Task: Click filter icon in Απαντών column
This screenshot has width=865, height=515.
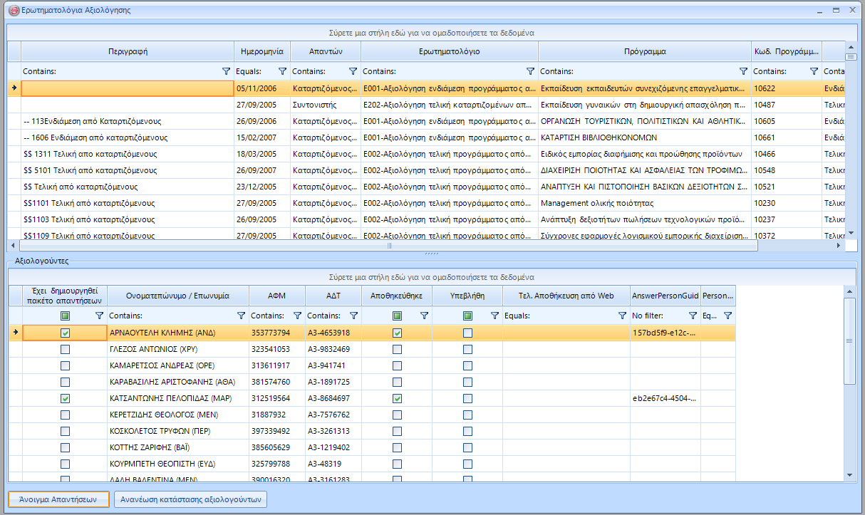Action: (353, 71)
